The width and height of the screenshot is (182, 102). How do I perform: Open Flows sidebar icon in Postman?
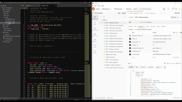(95, 46)
